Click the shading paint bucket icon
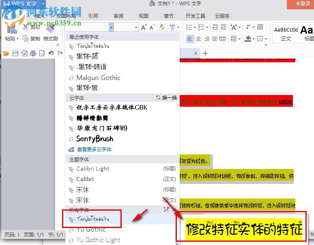The width and height of the screenshot is (314, 245). click(248, 38)
